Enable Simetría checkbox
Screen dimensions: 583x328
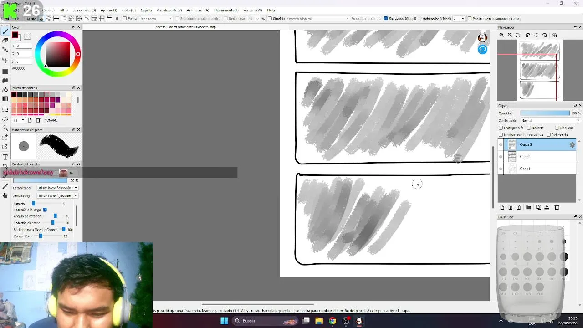(x=270, y=19)
